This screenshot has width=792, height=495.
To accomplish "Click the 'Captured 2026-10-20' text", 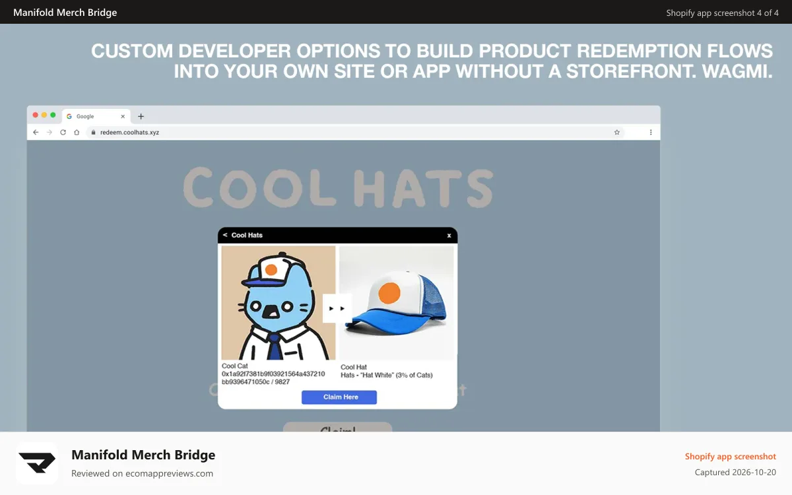I will (x=735, y=473).
